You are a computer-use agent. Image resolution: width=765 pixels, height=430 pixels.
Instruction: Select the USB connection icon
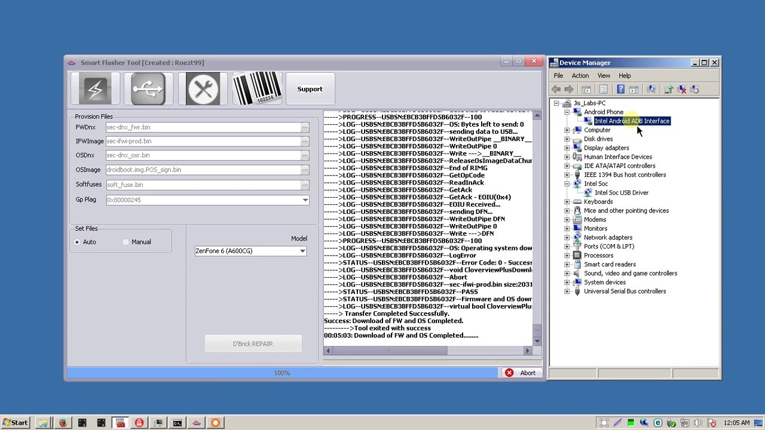[148, 89]
